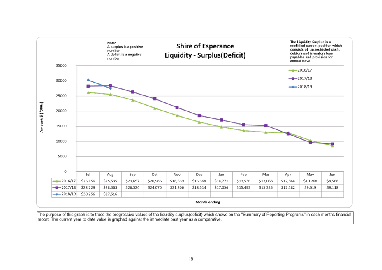Click the "Shire of Esperance" chart title
The width and height of the screenshot is (382, 270).
205,46
